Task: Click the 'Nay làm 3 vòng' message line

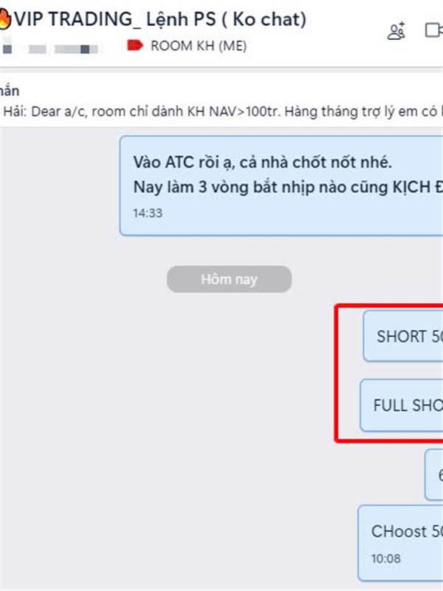Action: (x=288, y=188)
